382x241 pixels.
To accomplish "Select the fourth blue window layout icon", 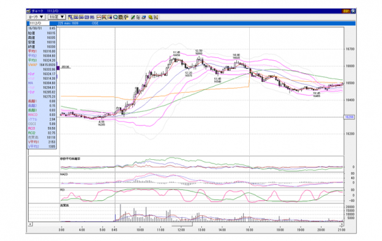I will (x=87, y=17).
